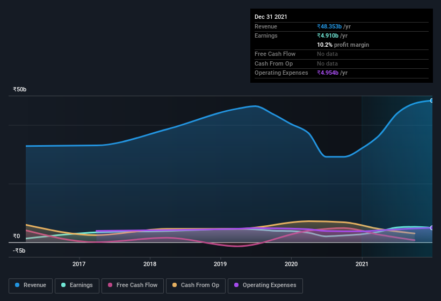Image resolution: width=441 pixels, height=301 pixels.
Task: Click the 2018 x-axis label
Action: [x=150, y=264]
